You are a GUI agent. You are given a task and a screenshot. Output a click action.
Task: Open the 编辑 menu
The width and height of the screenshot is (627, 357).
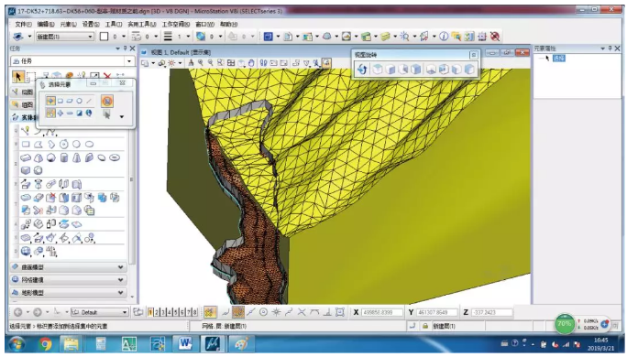click(x=46, y=25)
